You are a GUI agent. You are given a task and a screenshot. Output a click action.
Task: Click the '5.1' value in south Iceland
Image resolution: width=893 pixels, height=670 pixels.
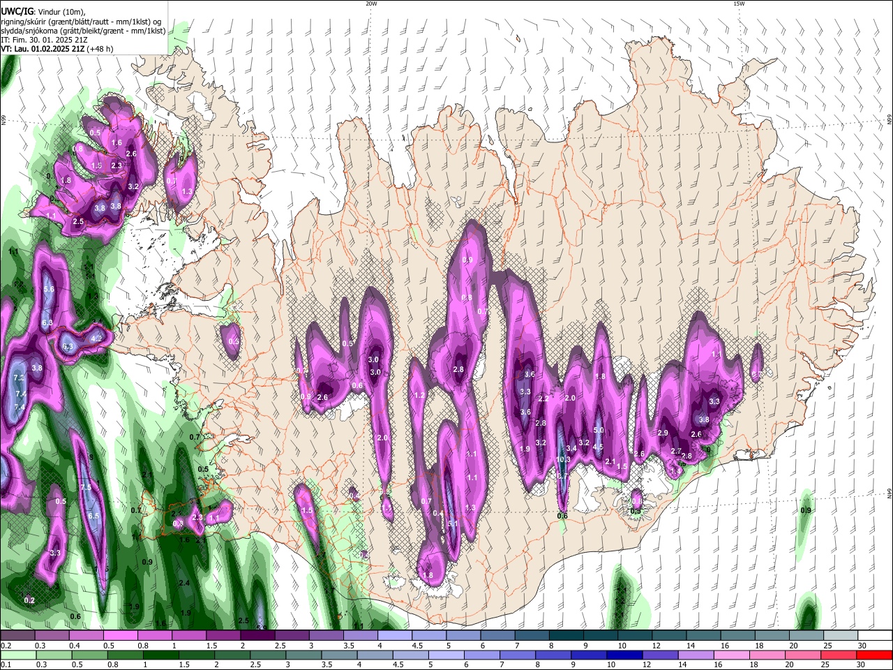452,524
